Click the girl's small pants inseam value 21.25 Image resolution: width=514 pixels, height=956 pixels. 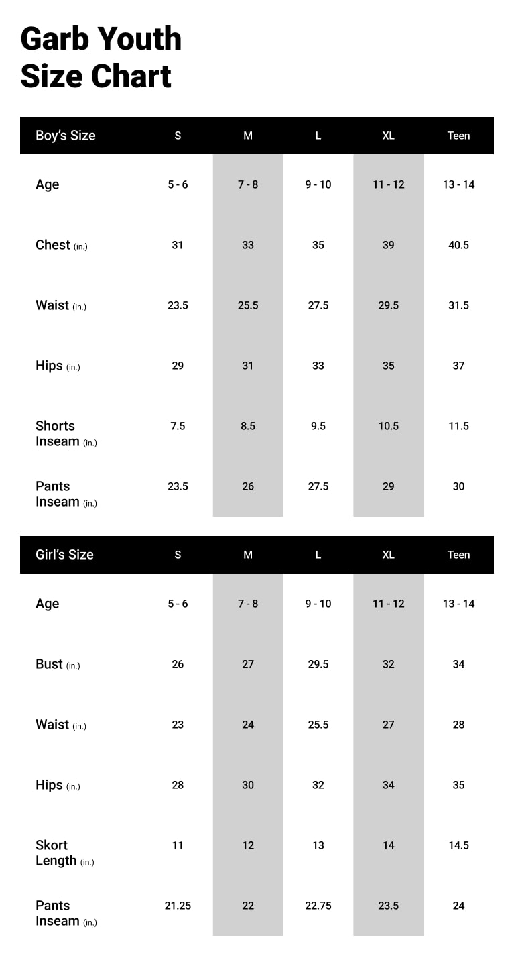(178, 906)
